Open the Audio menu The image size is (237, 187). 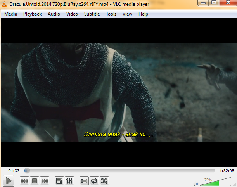coord(54,14)
